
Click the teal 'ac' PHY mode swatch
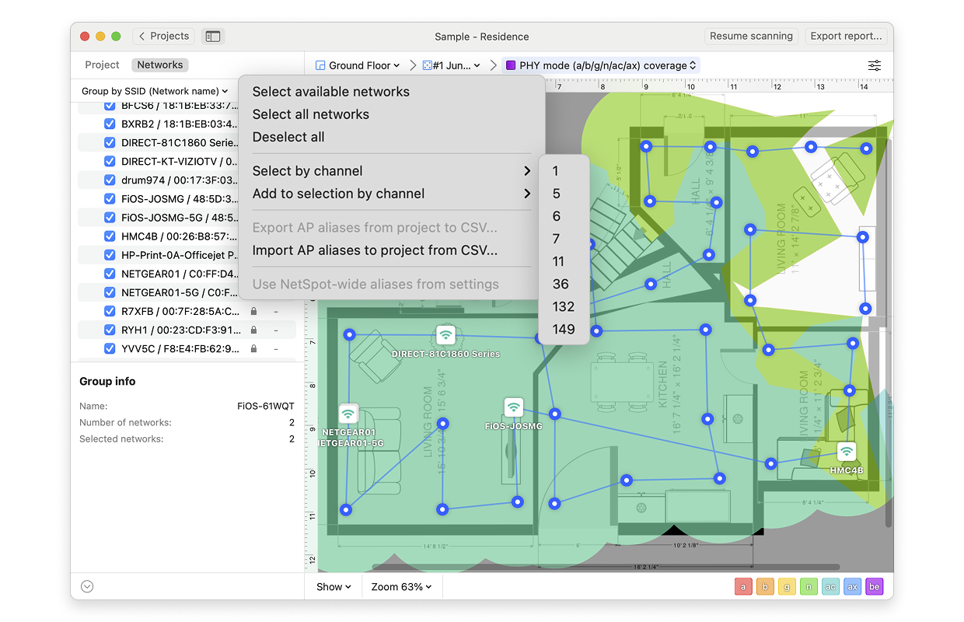830,587
